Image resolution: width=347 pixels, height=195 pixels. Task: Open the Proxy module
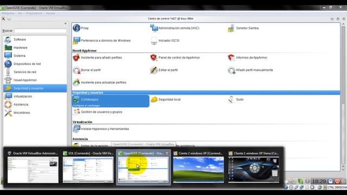pos(81,28)
